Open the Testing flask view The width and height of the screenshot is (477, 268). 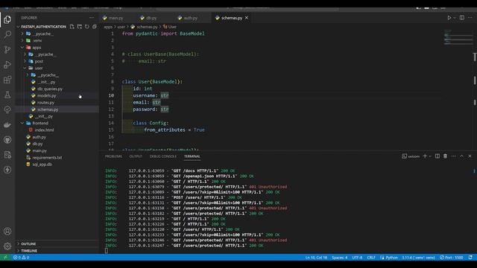7,95
